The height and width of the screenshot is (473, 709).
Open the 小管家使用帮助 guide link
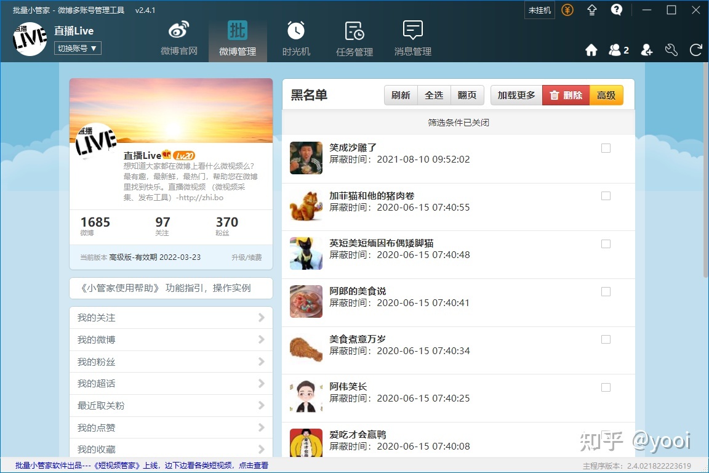pos(171,288)
